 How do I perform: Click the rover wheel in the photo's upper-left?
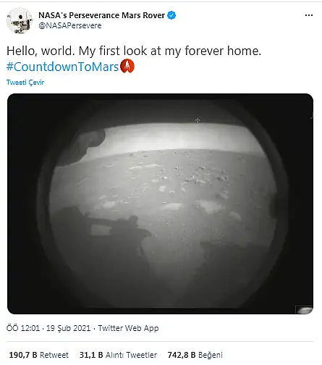click(x=82, y=148)
